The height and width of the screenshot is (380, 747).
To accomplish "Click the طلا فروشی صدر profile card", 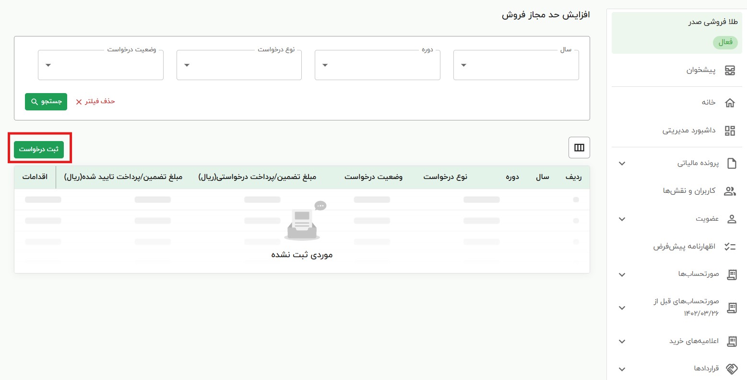I will pyautogui.click(x=677, y=33).
